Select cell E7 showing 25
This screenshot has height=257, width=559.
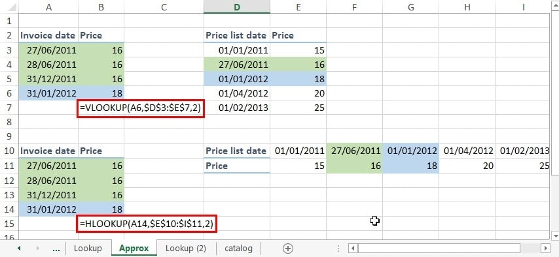298,108
